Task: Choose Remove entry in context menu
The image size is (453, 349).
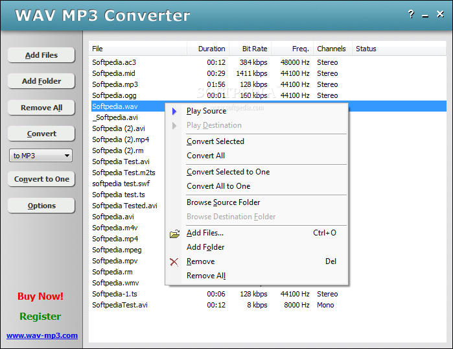Action: pos(257,261)
